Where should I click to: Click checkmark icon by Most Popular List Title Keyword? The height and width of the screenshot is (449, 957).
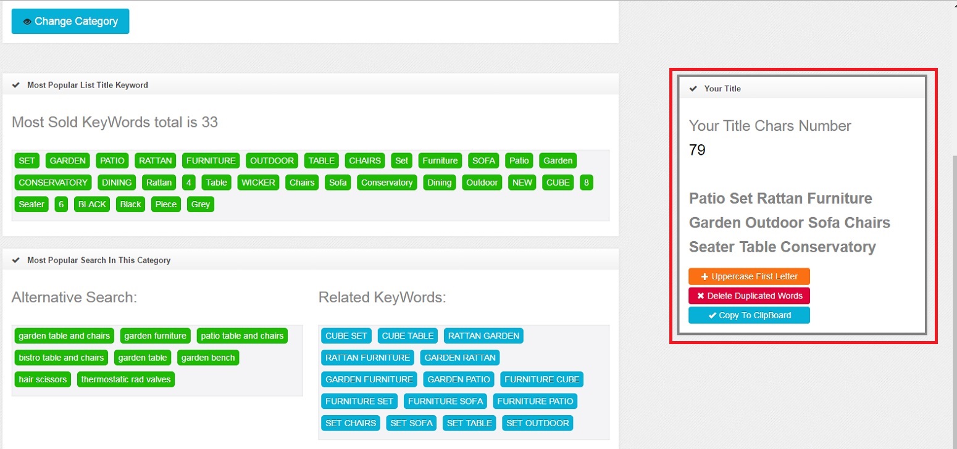[x=16, y=85]
